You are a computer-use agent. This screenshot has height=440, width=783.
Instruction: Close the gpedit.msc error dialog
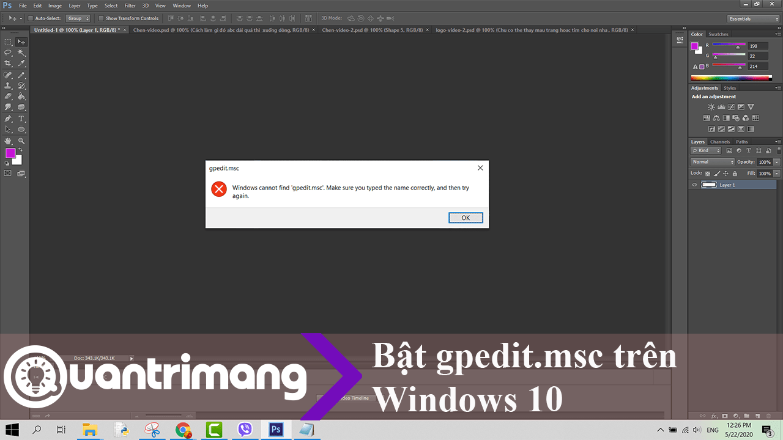point(480,168)
